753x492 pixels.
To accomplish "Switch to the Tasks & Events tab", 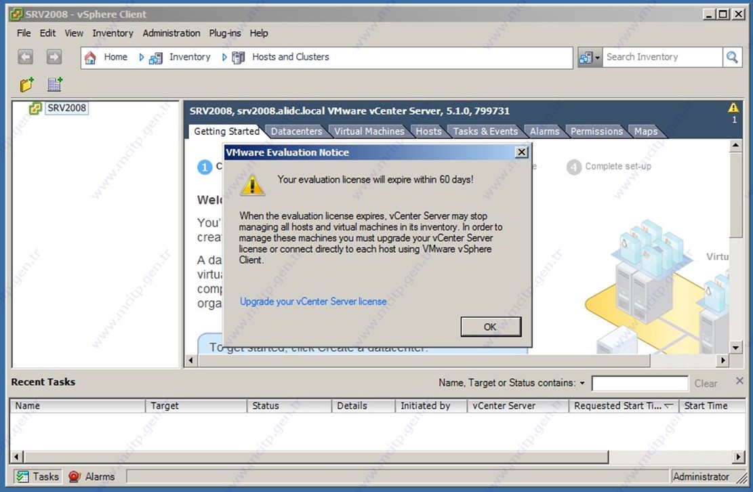I will click(485, 131).
